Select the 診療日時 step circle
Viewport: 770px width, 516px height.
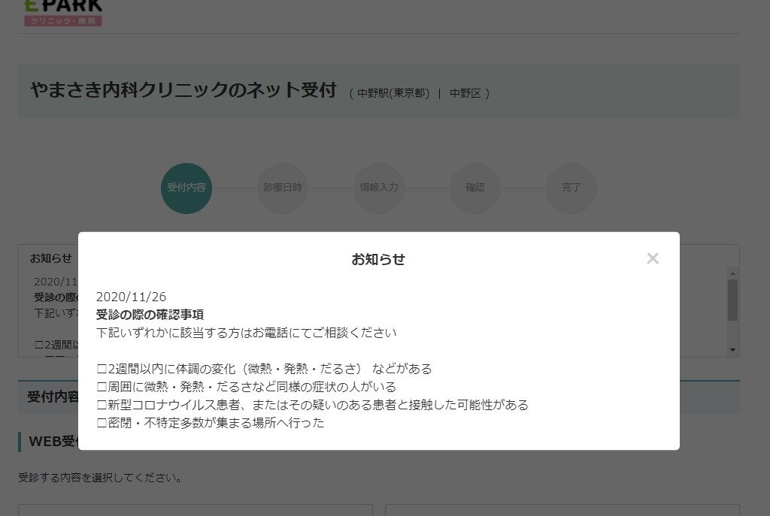point(283,188)
